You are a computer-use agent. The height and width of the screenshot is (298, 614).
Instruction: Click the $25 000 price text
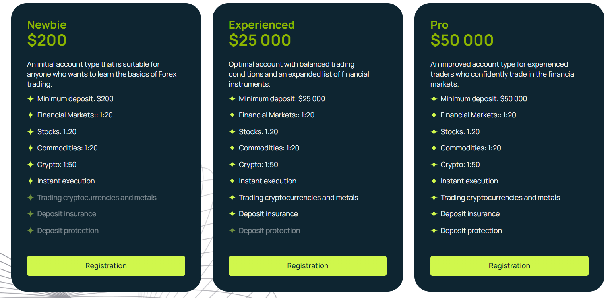tap(260, 40)
